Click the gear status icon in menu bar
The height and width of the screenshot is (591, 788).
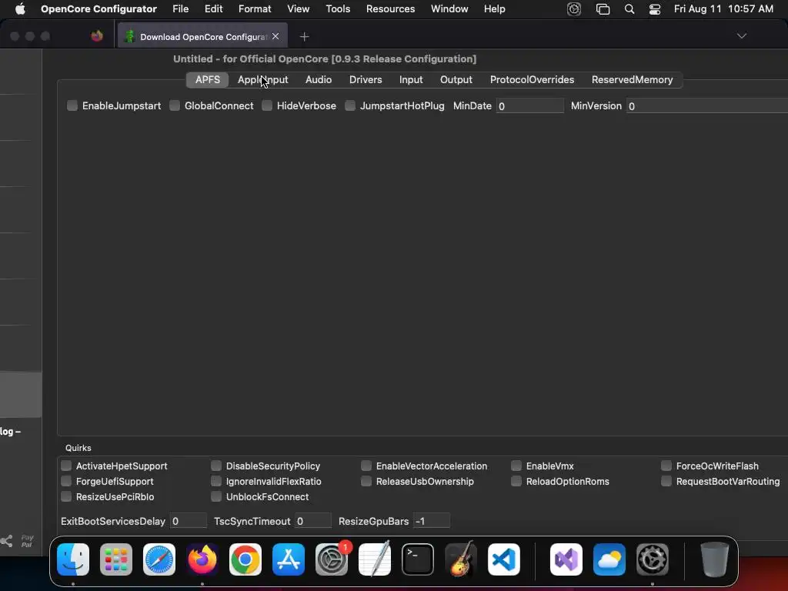tap(574, 9)
